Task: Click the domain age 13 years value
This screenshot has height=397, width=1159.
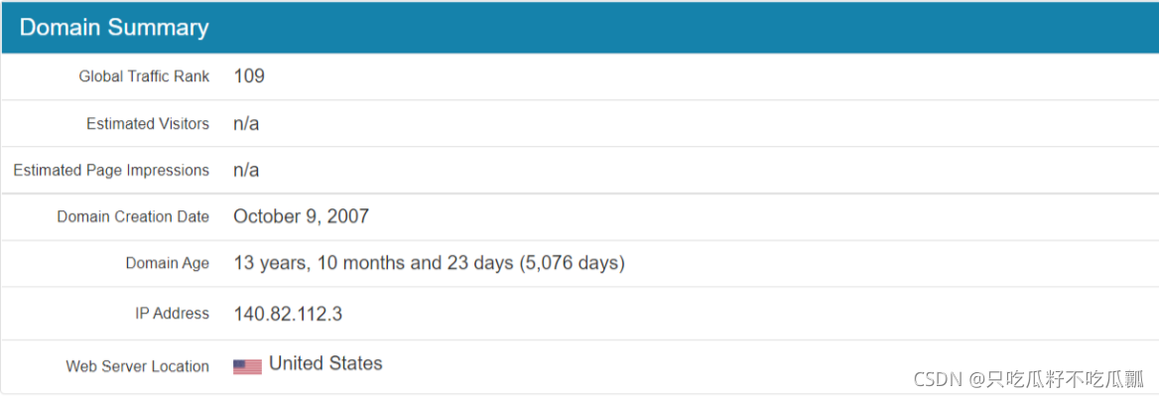Action: (429, 263)
